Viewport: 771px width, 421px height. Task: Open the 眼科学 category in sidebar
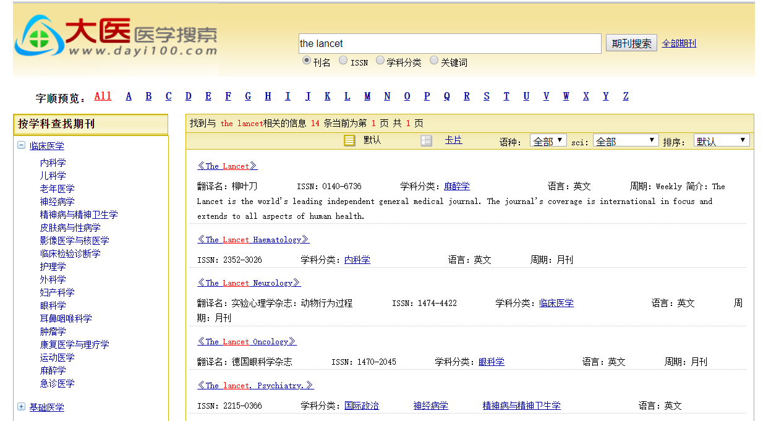(53, 305)
